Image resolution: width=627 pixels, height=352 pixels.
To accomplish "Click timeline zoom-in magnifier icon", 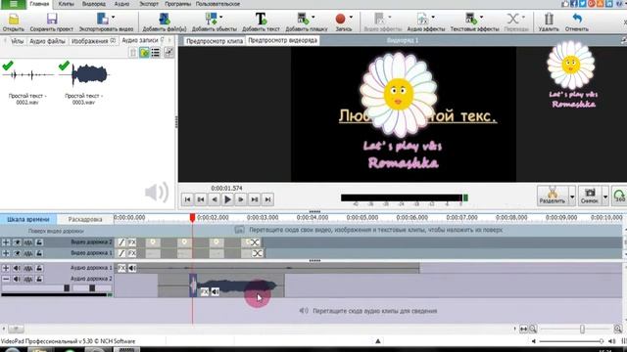I will click(x=618, y=330).
